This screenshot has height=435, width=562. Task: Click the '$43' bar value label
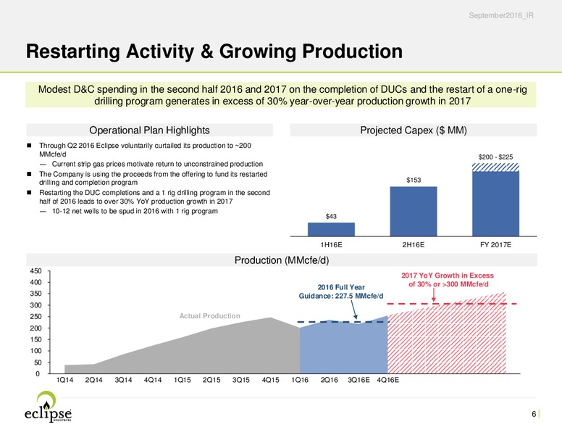pos(331,216)
